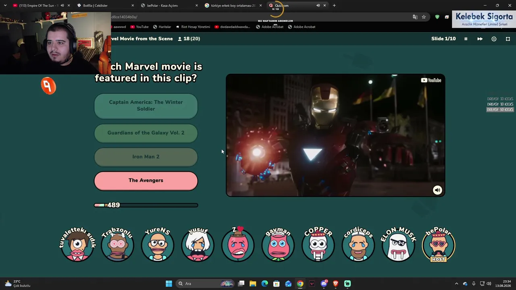Select the gayman player avatar
Screen dimensions: 516x290
point(278,244)
